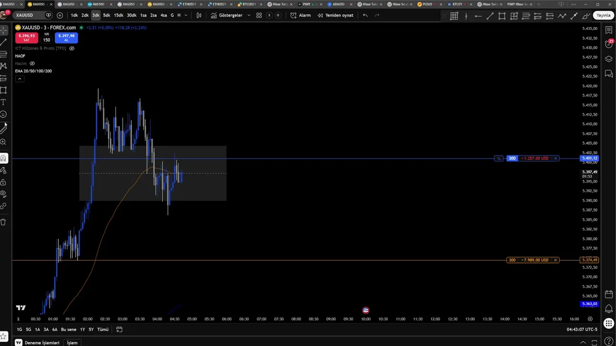
Task: Open the alerts panel with 25 badge
Action: coord(609,45)
